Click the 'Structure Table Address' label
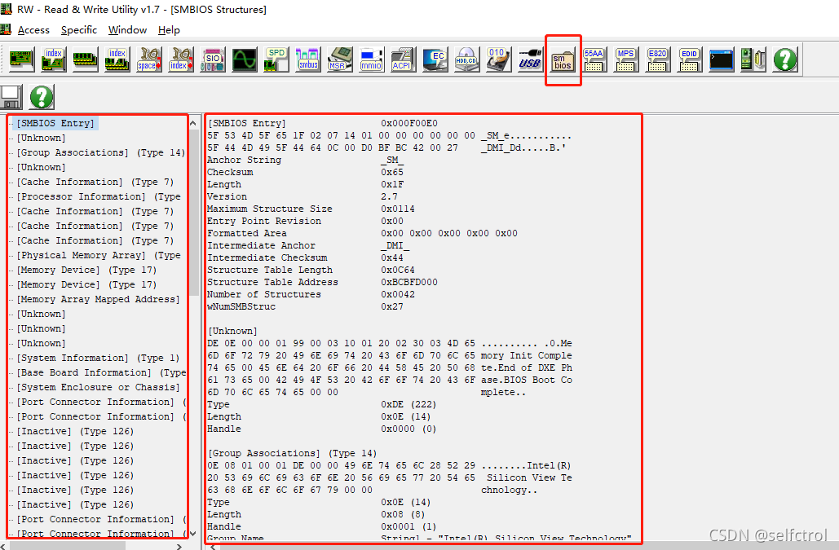Viewport: 839px width, 550px height. pyautogui.click(x=272, y=282)
